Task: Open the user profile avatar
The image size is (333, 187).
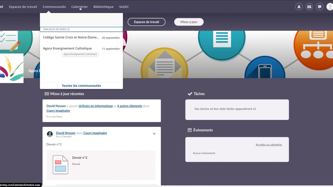Action: [330, 7]
